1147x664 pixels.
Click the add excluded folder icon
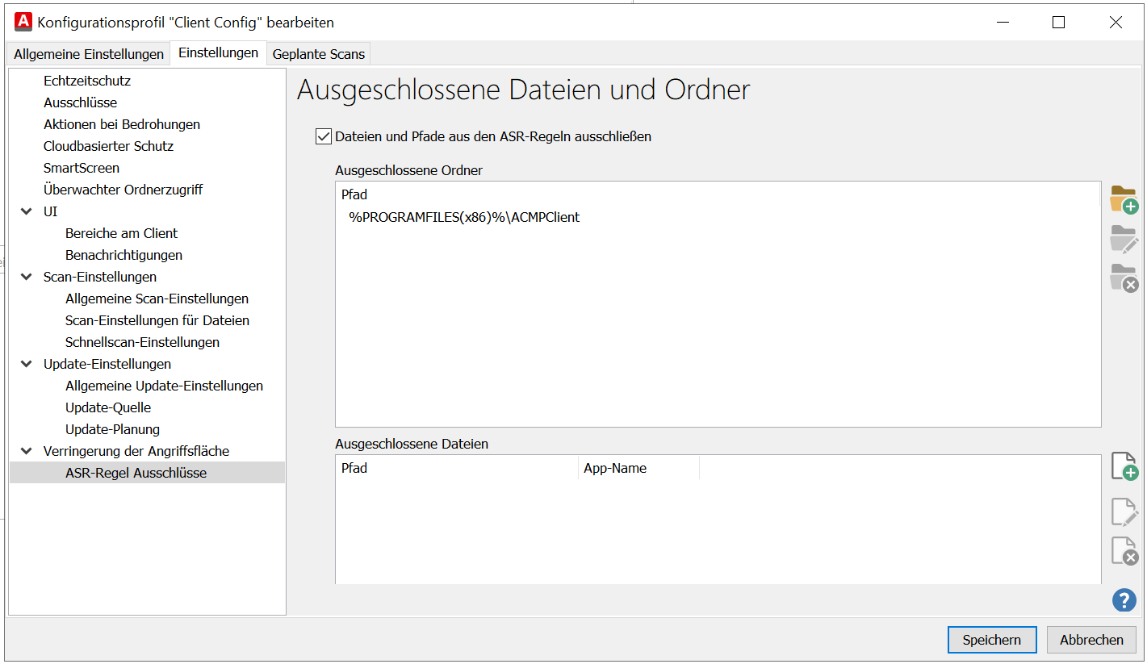1124,198
